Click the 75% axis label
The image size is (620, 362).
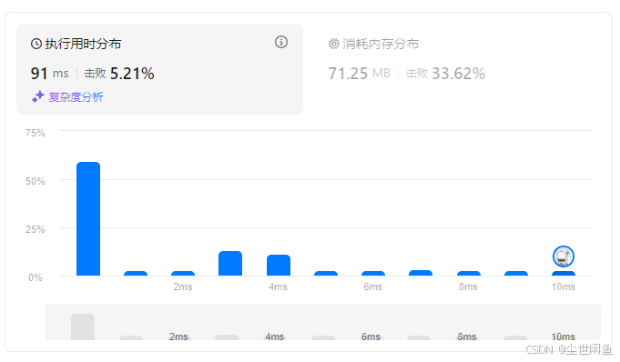click(36, 133)
